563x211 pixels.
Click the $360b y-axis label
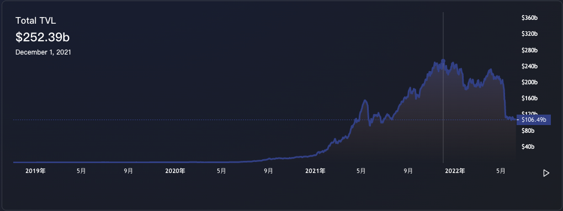point(529,18)
